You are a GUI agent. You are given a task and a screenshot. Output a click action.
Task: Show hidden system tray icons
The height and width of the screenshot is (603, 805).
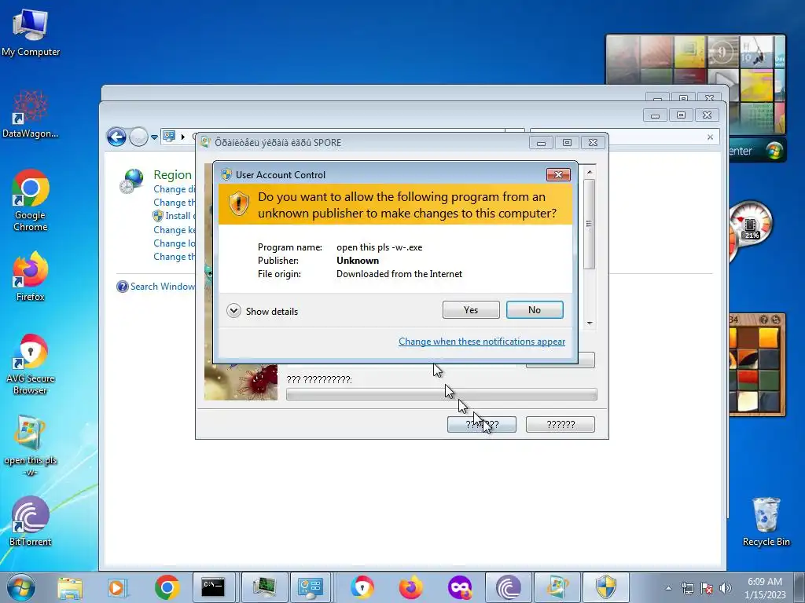[668, 588]
